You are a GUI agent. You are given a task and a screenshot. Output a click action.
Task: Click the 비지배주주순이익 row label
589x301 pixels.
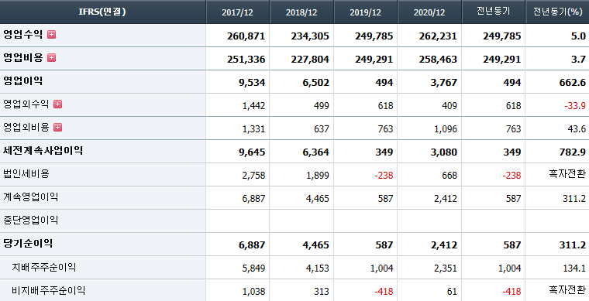coord(49,291)
